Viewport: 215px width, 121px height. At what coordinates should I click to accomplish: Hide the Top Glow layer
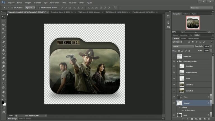[174, 66]
